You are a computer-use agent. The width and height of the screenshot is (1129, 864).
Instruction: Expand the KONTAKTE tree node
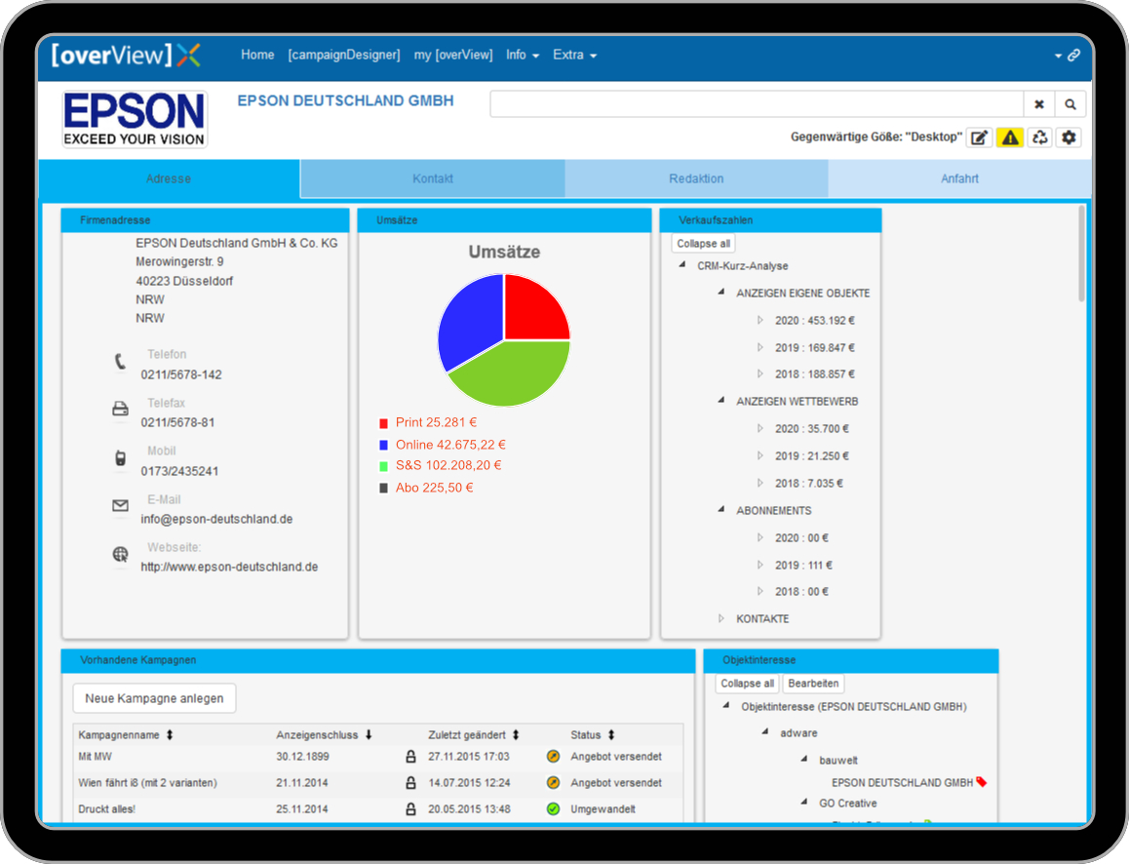[720, 618]
